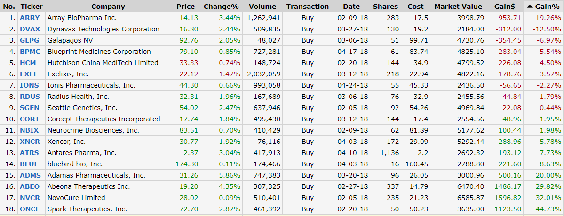Click the change value 5.86%
Image resolution: width=564 pixels, height=216 pixels.
click(x=229, y=175)
